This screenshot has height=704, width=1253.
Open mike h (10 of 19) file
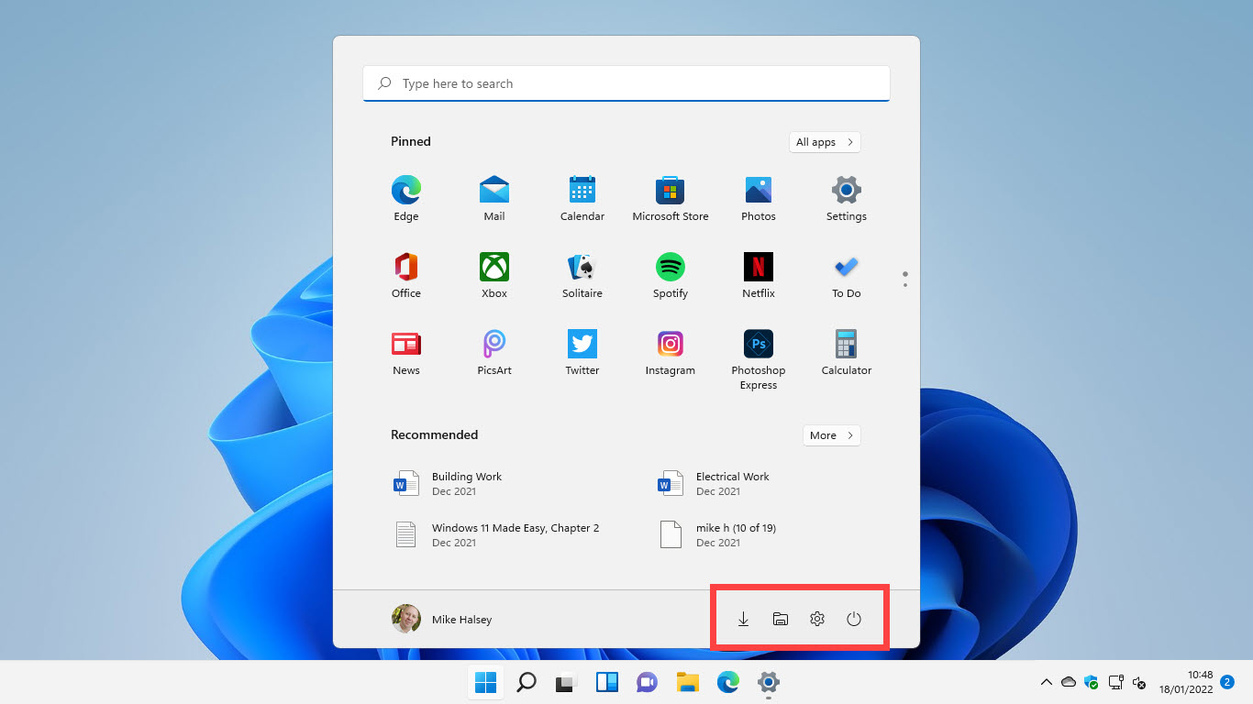[x=720, y=535]
